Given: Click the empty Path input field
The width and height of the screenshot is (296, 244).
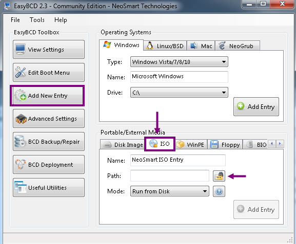Looking at the screenshot, I should coord(170,175).
